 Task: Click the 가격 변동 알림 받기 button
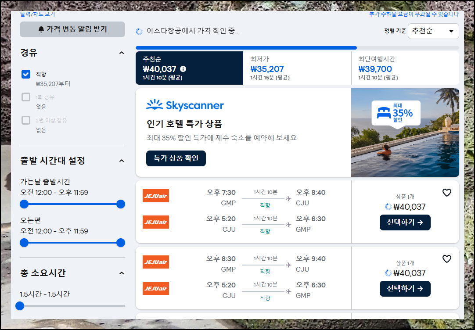[x=72, y=29]
